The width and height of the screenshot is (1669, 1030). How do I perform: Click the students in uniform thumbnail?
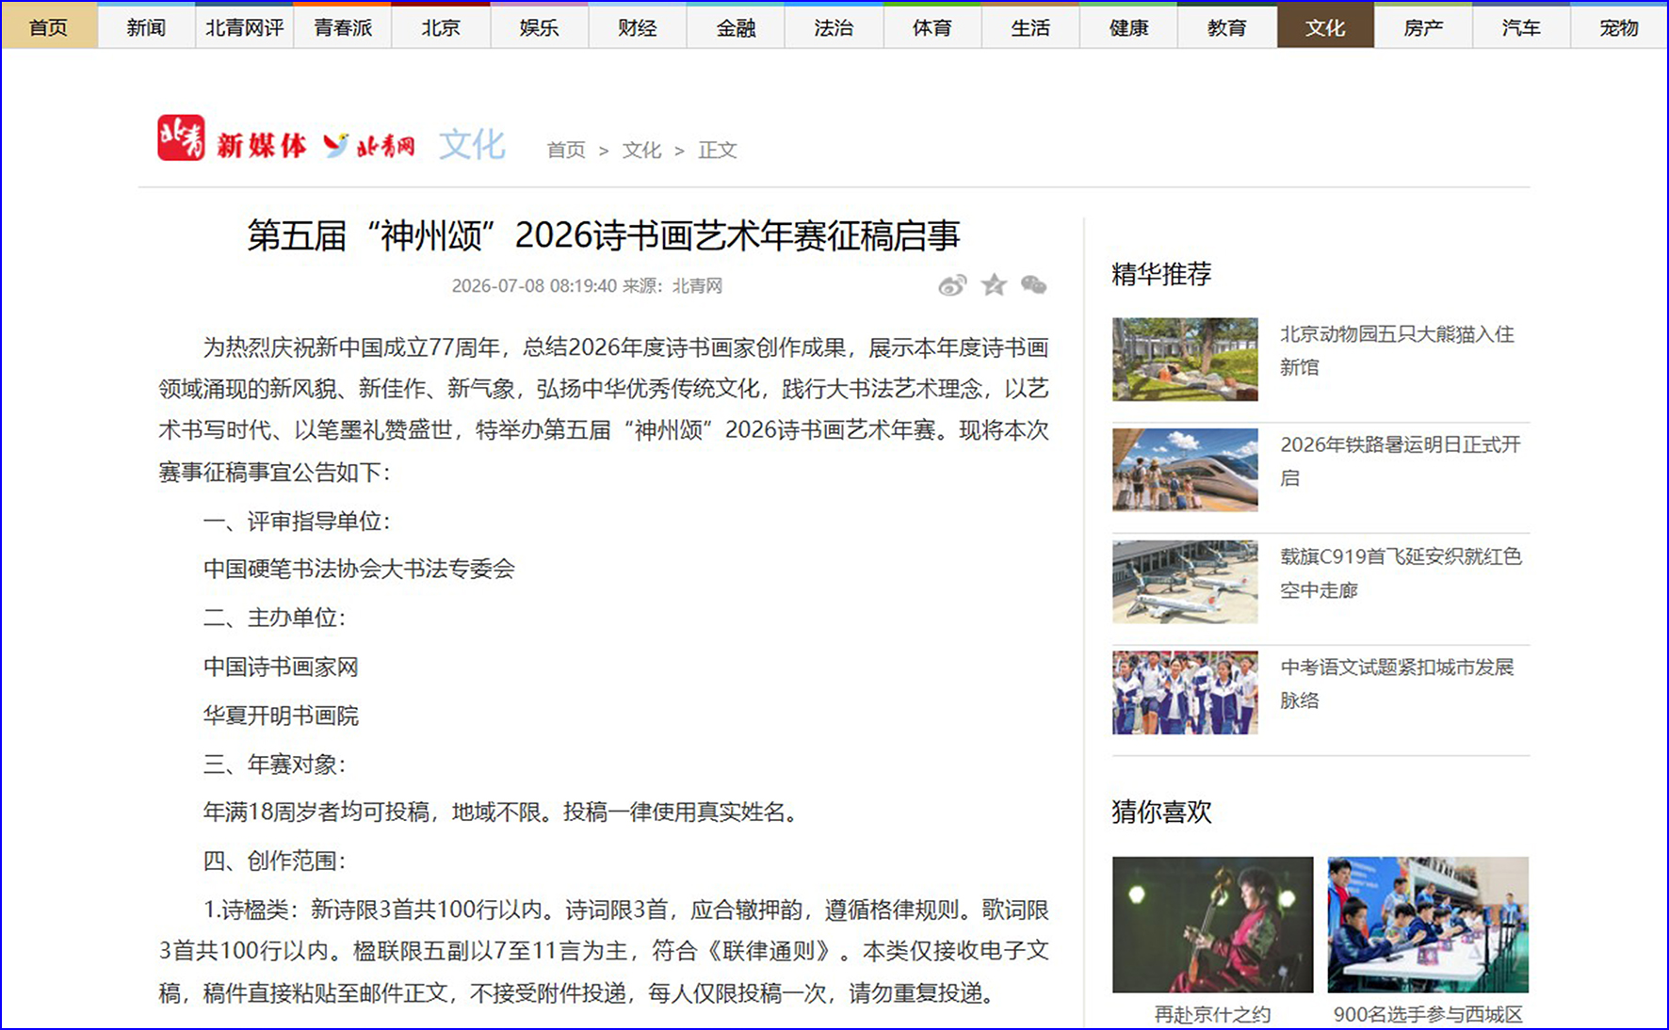coord(1185,693)
